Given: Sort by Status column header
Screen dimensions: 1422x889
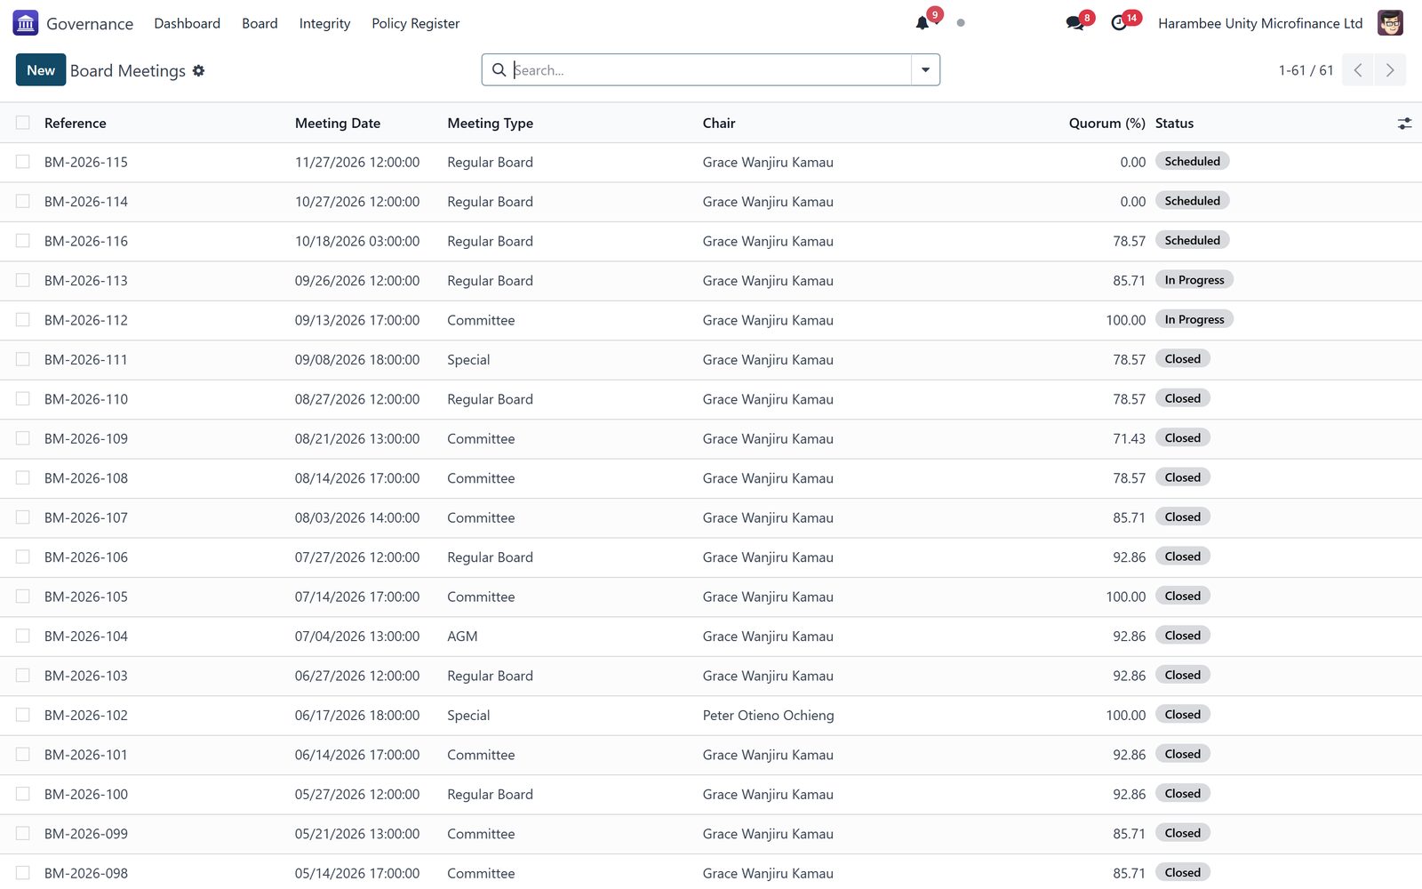Looking at the screenshot, I should pos(1174,124).
